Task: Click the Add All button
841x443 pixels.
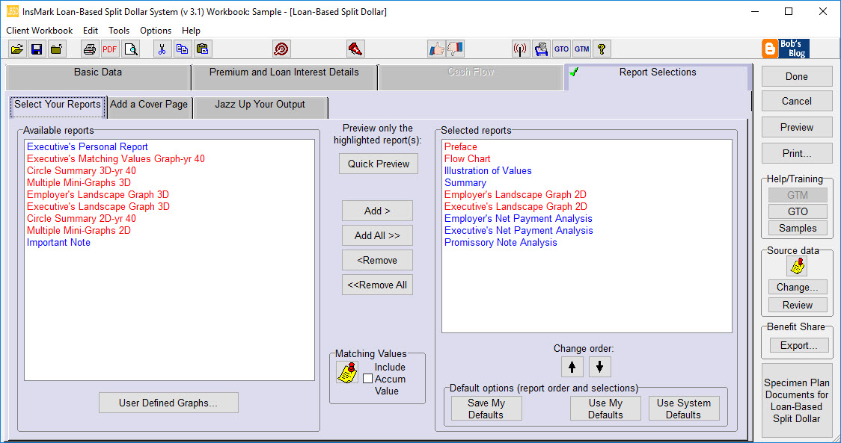Action: click(x=377, y=235)
